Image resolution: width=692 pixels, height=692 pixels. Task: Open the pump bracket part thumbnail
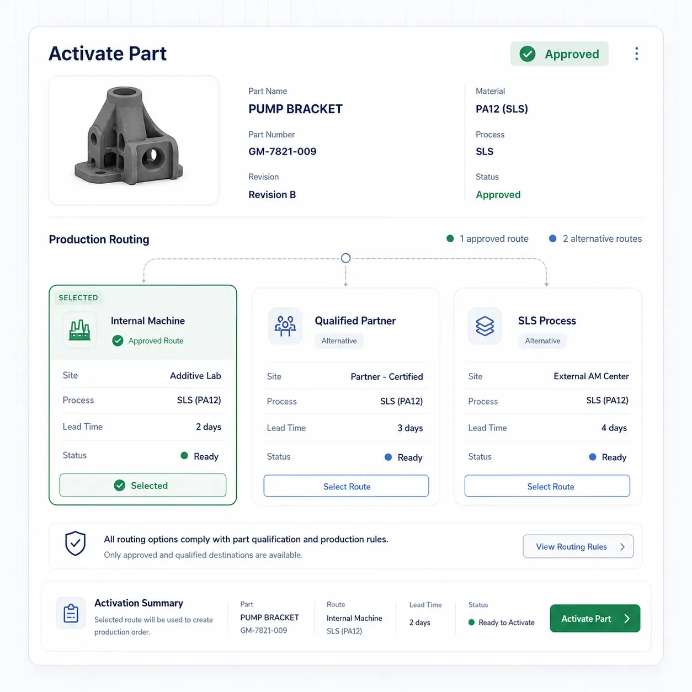[x=134, y=141]
